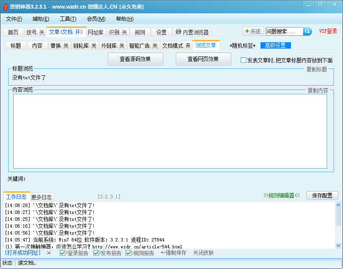The height and width of the screenshot is (269, 343).
Task: Click the 保存配置 button
Action: pos(322,195)
